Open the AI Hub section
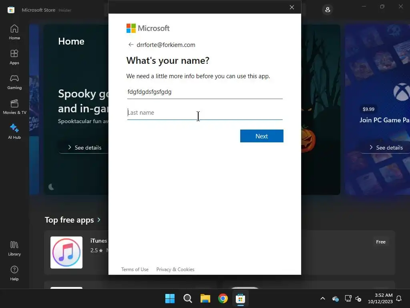 (14, 132)
